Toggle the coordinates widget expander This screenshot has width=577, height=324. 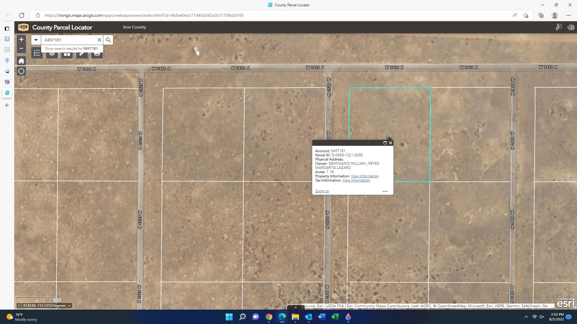pyautogui.click(x=69, y=305)
